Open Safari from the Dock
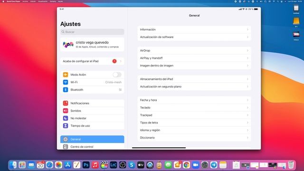Viewport: 304px width, 171px height. (49, 165)
